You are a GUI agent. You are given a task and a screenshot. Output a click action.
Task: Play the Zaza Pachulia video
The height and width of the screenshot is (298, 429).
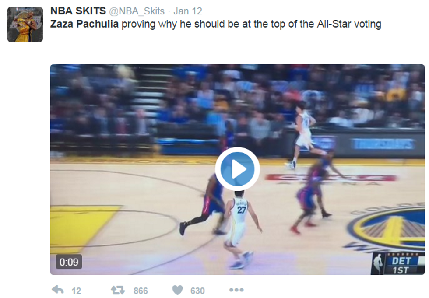pyautogui.click(x=237, y=169)
